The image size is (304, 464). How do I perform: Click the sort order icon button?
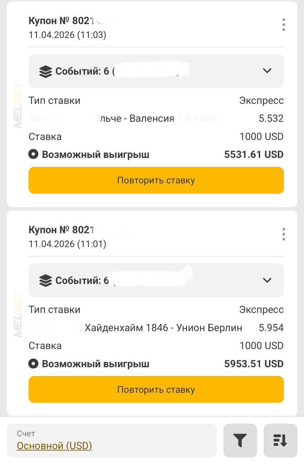click(x=280, y=440)
